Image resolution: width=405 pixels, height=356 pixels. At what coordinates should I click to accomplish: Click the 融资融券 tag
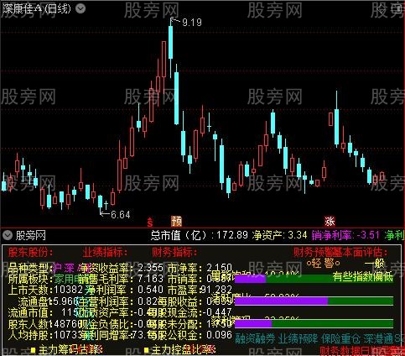click(x=255, y=338)
